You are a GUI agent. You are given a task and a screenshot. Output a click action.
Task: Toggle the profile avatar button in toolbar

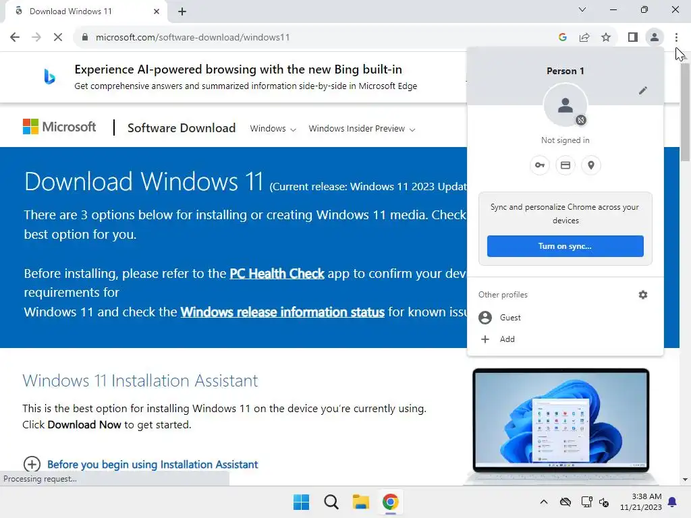655,37
